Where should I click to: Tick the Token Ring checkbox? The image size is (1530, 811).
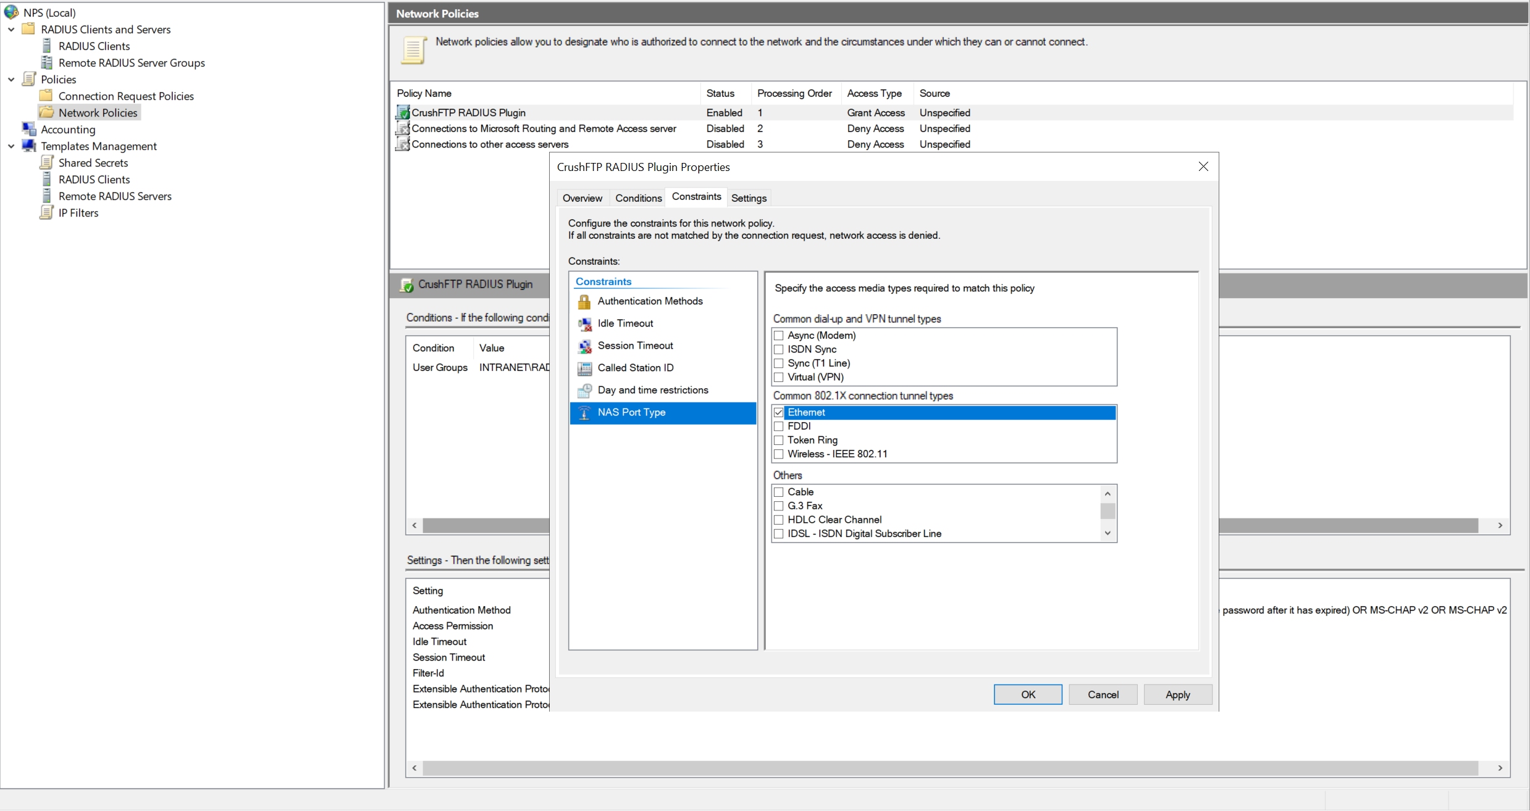779,440
